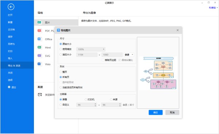Open user account dropdown at top right
219x134 pixels.
click(x=213, y=8)
